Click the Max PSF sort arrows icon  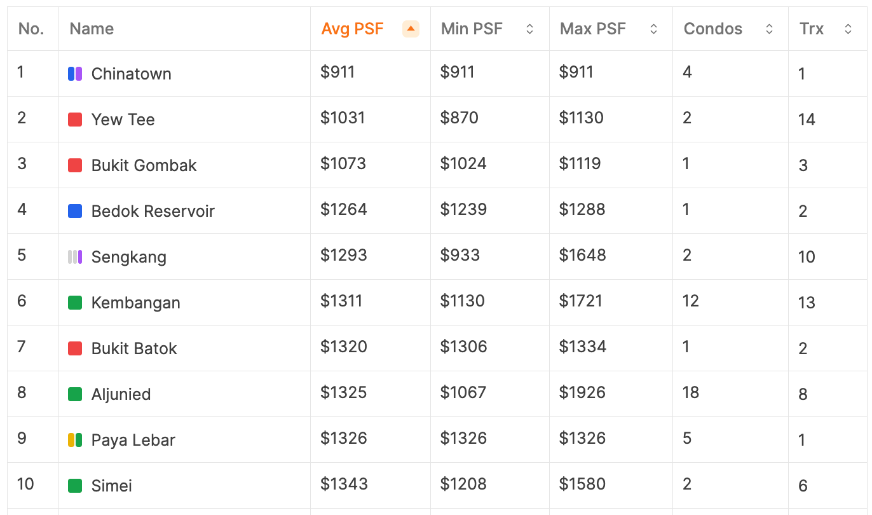(x=653, y=29)
